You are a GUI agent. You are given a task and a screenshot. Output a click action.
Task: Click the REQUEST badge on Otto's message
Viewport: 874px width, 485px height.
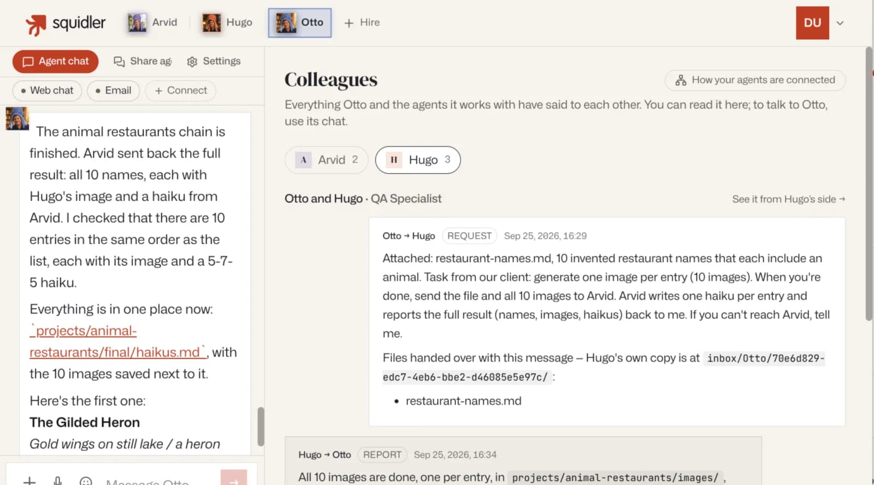pos(469,236)
